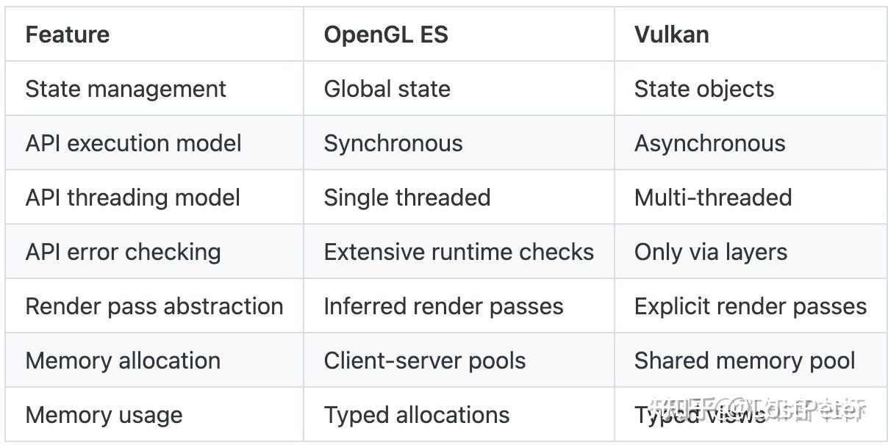
Task: Select the Global state cell
Action: (387, 89)
